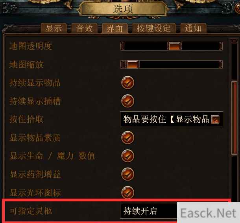Open the 按键设定 tab

(154, 28)
